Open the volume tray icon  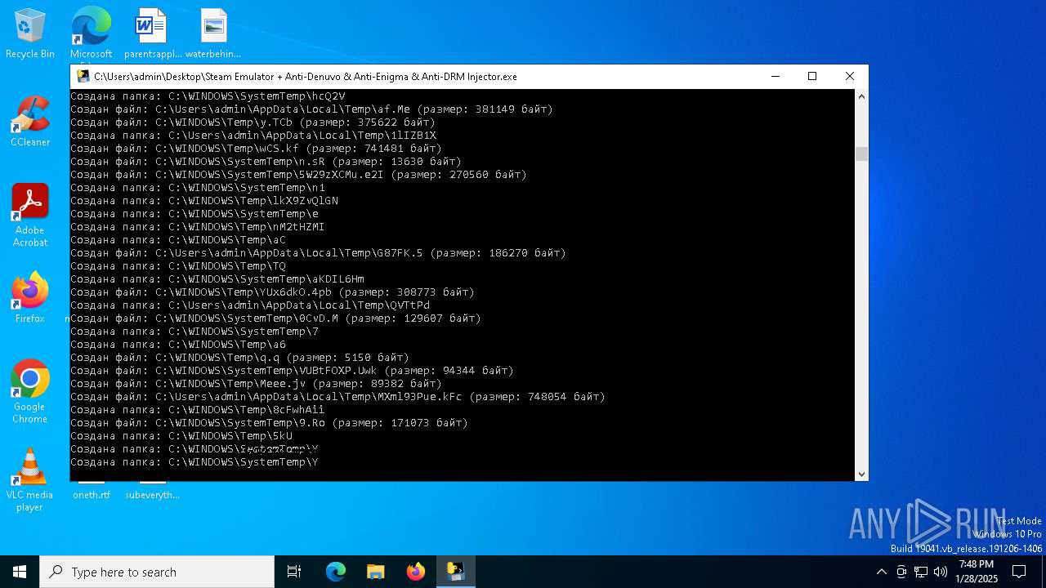point(941,572)
